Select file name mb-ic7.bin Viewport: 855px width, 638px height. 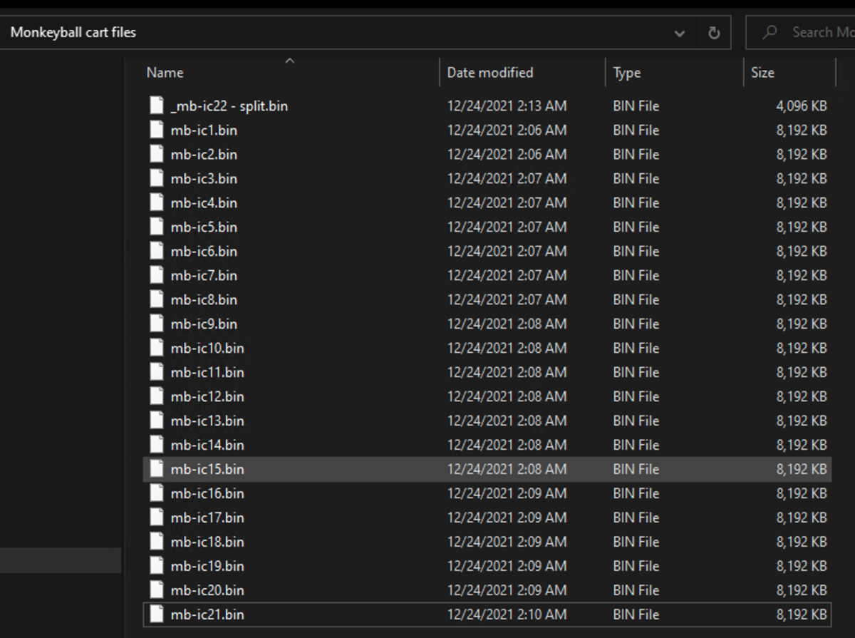pyautogui.click(x=204, y=276)
